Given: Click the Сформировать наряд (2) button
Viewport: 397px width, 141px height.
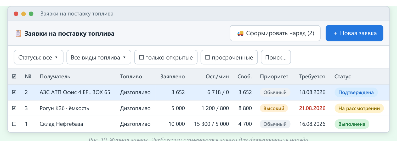Looking at the screenshot, I should click(x=275, y=33).
